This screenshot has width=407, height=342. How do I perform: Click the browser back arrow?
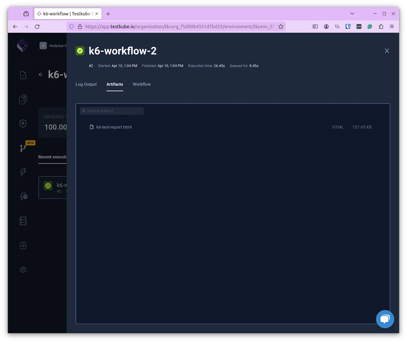pos(15,26)
